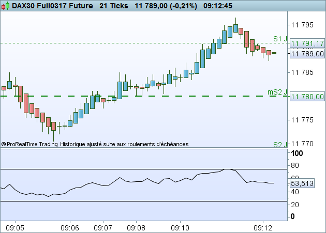Click the 11 780,00 support price tag

pos(307,97)
